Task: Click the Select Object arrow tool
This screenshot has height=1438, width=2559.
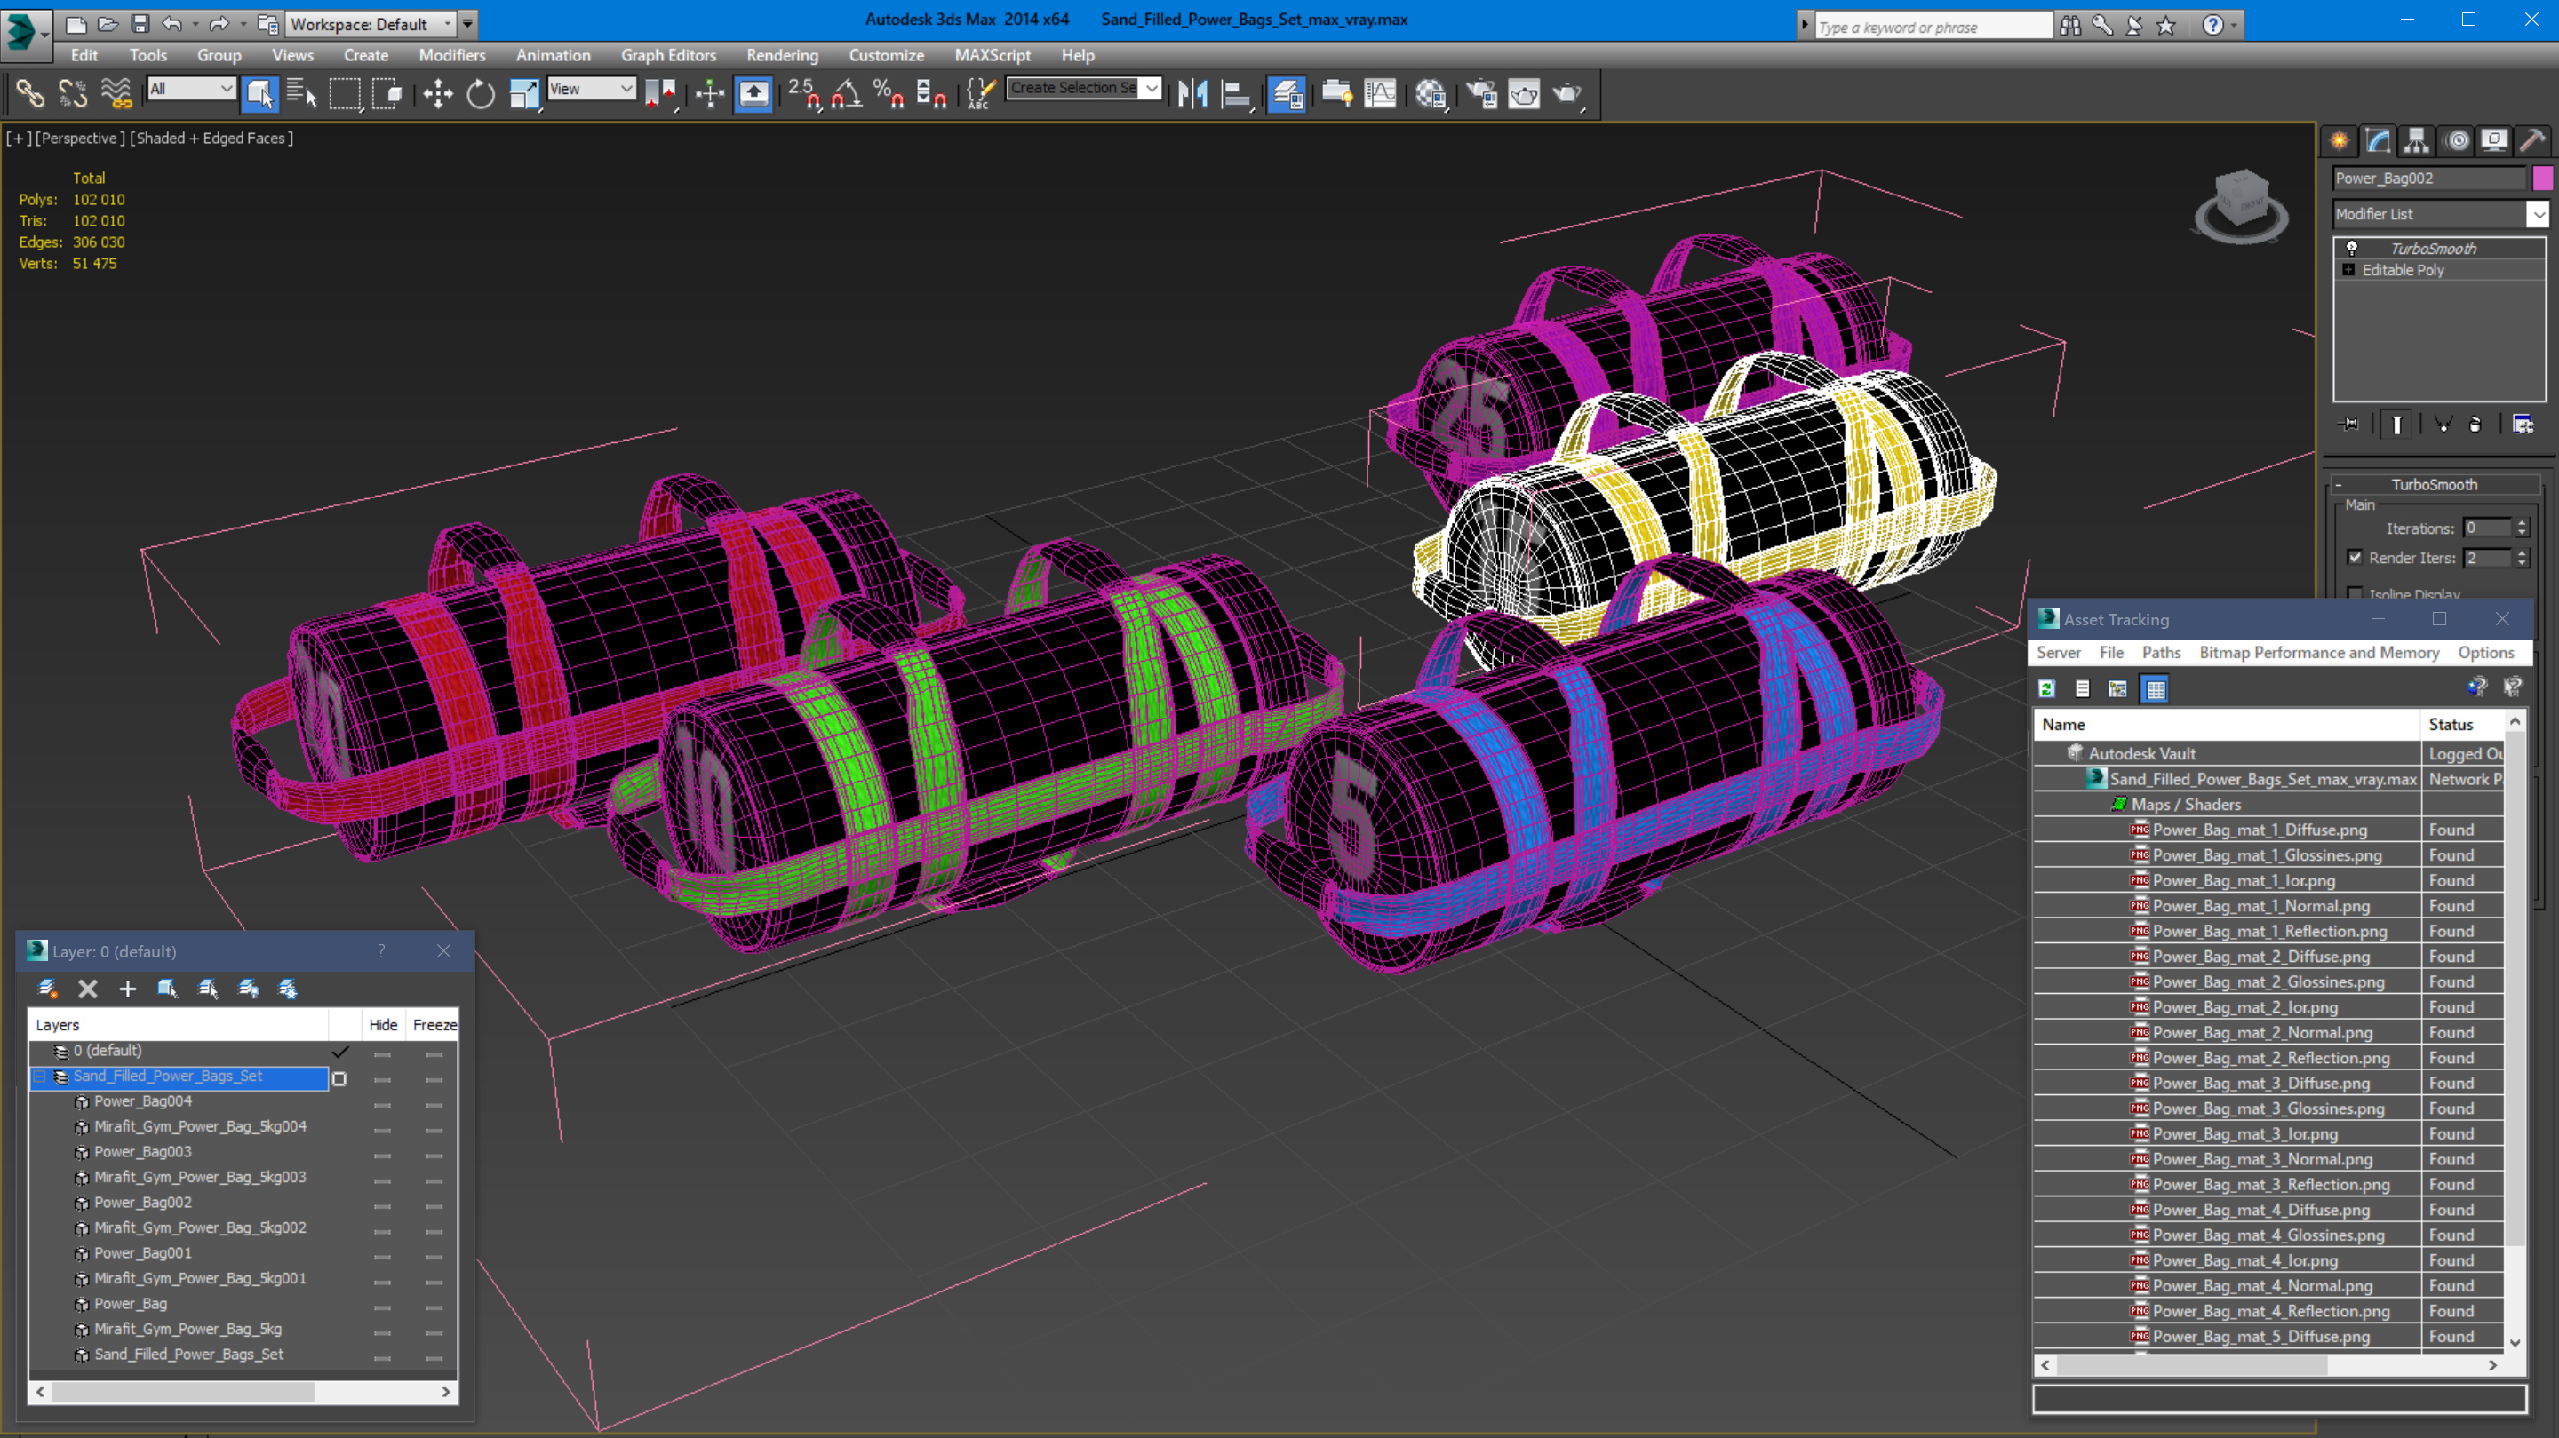Action: pos(259,94)
